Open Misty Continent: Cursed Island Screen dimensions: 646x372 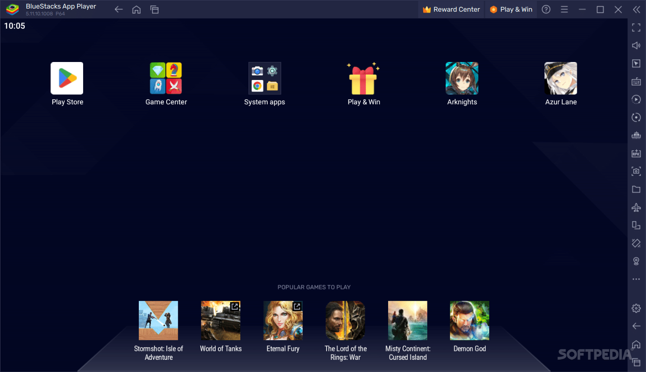pyautogui.click(x=408, y=320)
